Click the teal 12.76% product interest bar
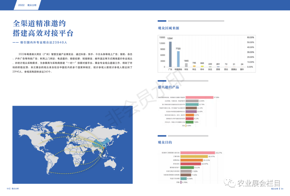The height and width of the screenshot is (196, 290). click(192, 104)
